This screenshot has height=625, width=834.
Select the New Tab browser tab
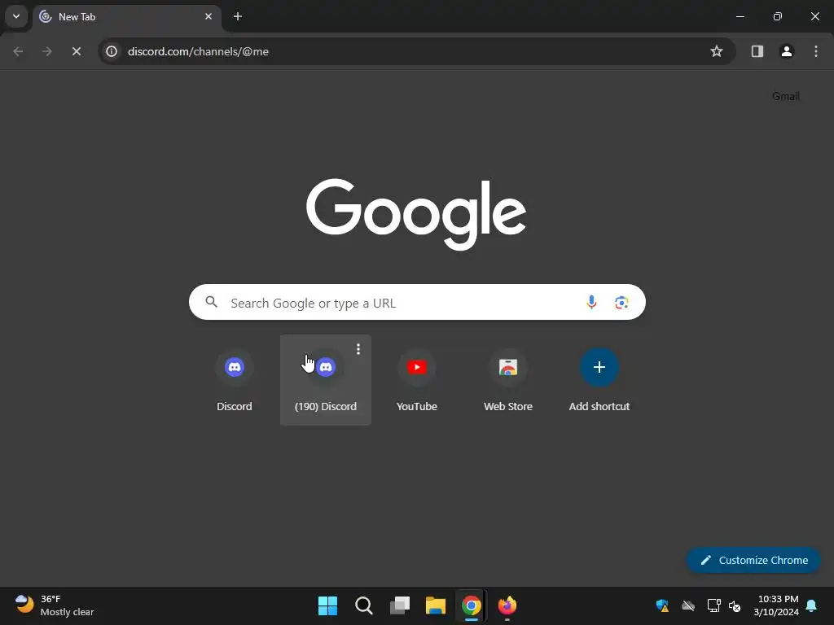coord(126,16)
